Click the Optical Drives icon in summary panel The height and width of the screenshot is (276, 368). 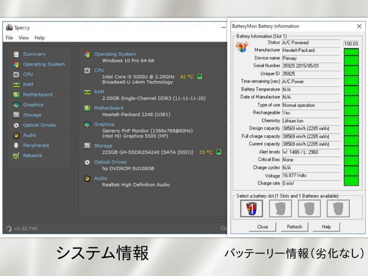87,162
